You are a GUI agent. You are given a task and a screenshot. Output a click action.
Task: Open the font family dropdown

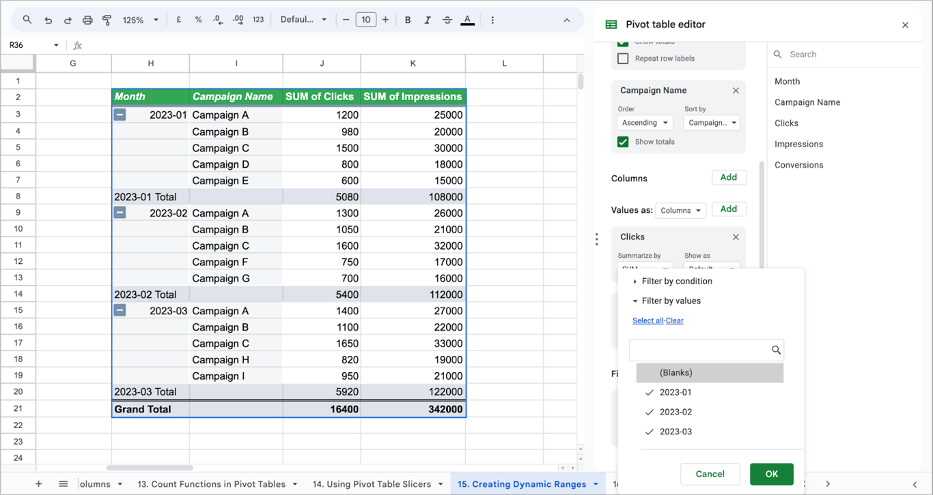coord(304,20)
